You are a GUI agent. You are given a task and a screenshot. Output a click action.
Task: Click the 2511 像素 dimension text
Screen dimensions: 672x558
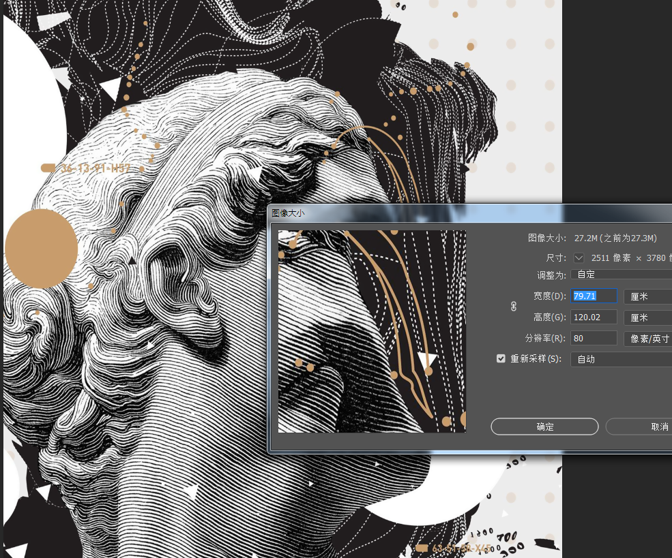611,258
